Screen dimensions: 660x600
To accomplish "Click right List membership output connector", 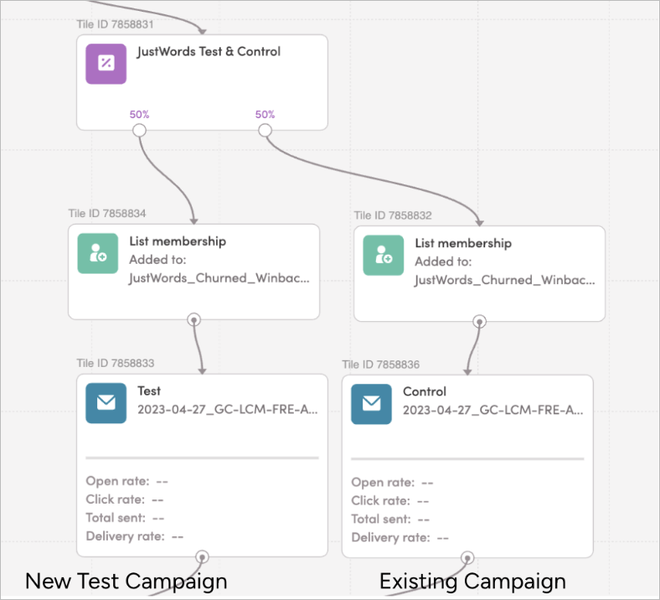I will pos(480,320).
